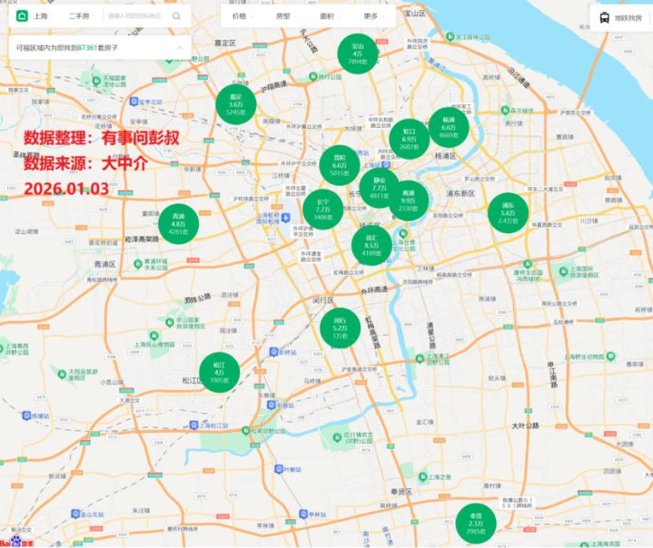Select the 松江 district bubble
This screenshot has height=548, width=653.
point(219,372)
